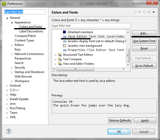160x140 pixels.
Task: Select the Inherited members blue color swatch
Action: click(x=65, y=32)
